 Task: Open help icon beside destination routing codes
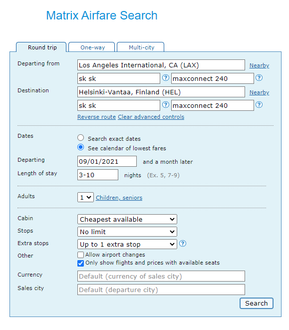click(165, 105)
